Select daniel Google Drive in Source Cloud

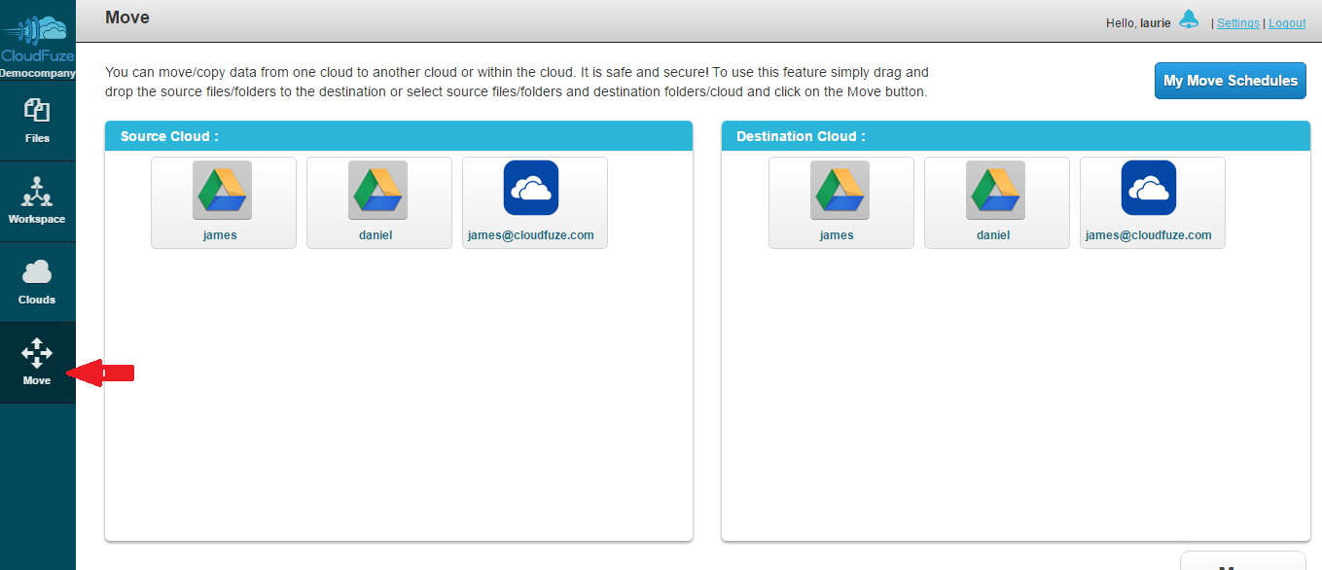pos(379,202)
